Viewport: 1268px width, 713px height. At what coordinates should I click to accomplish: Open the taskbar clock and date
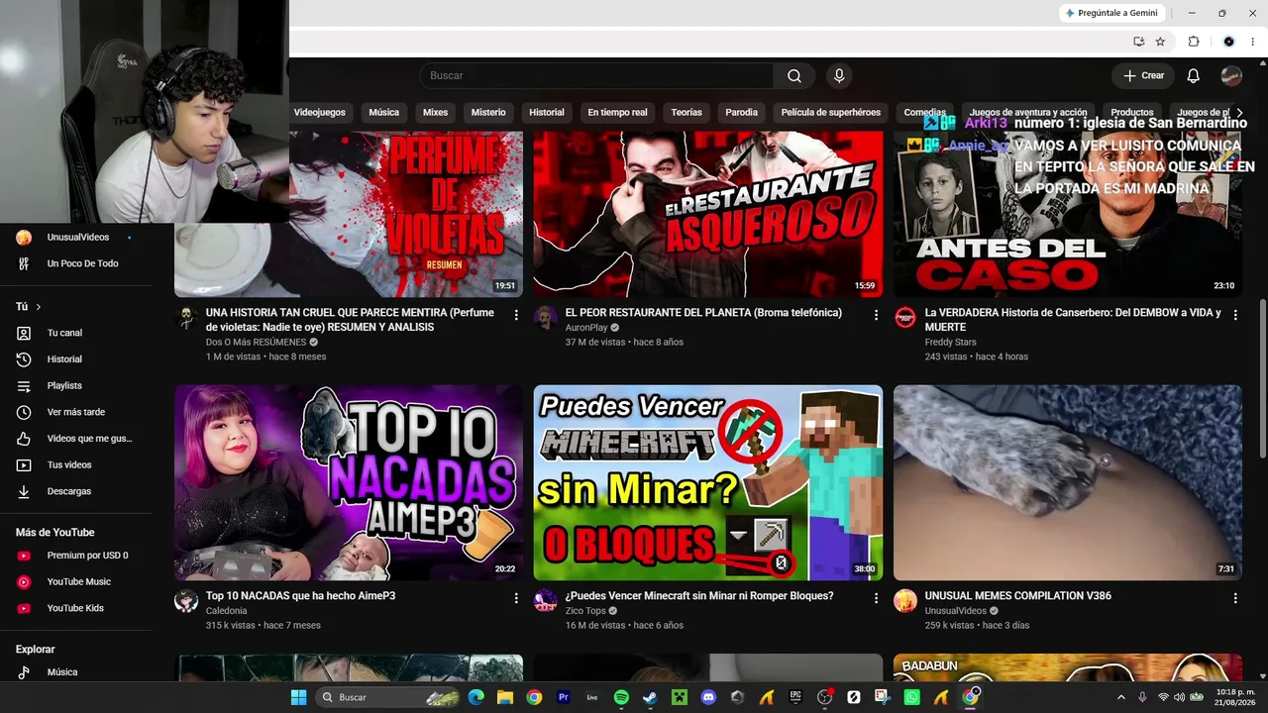pos(1235,697)
